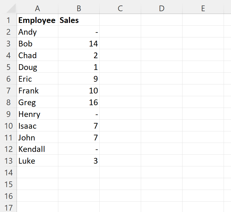Image resolution: width=231 pixels, height=212 pixels.
Task: Select row 7 header
Action: tap(8, 90)
